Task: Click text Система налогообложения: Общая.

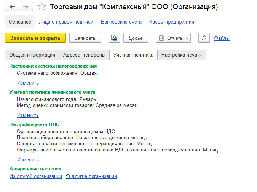Action: click(x=57, y=73)
